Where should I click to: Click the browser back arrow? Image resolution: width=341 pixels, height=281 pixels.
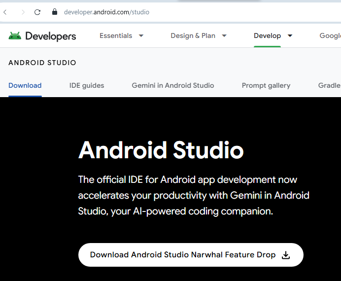(5, 12)
